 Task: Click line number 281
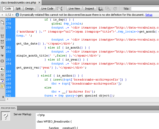tap(8, 47)
